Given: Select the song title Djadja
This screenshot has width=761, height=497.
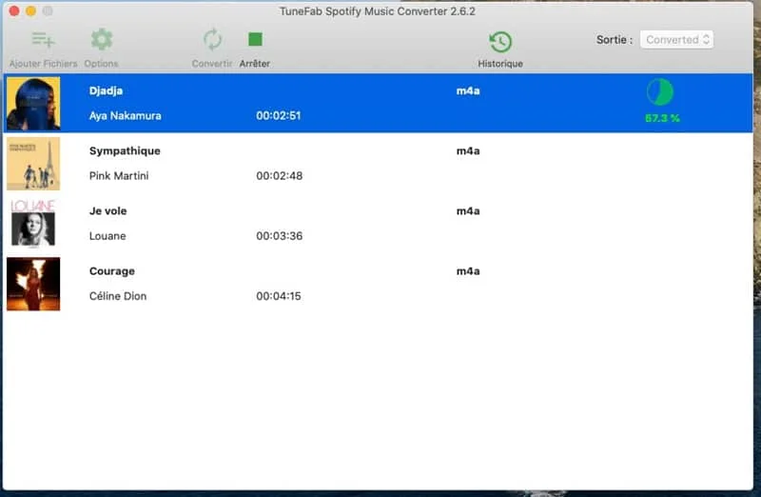Looking at the screenshot, I should click(x=106, y=90).
